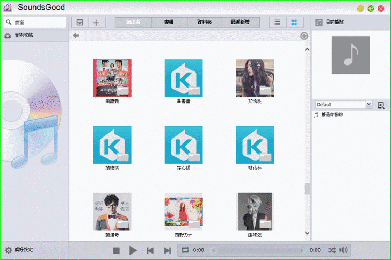
Task: Switch to the 專輯 albums tab
Action: point(169,22)
